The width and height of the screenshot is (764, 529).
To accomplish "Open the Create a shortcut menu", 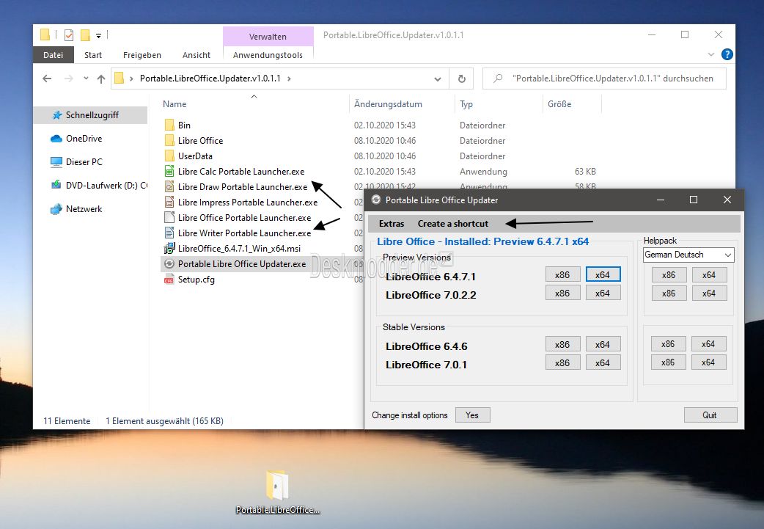I will click(452, 224).
